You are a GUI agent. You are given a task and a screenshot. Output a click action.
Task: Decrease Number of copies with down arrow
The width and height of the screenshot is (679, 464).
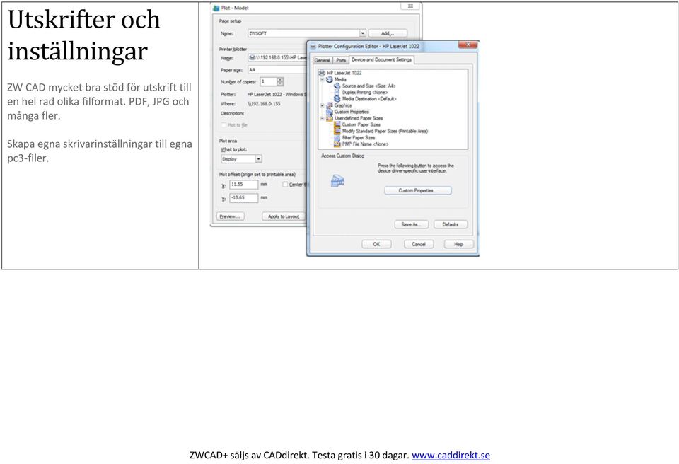click(x=280, y=83)
